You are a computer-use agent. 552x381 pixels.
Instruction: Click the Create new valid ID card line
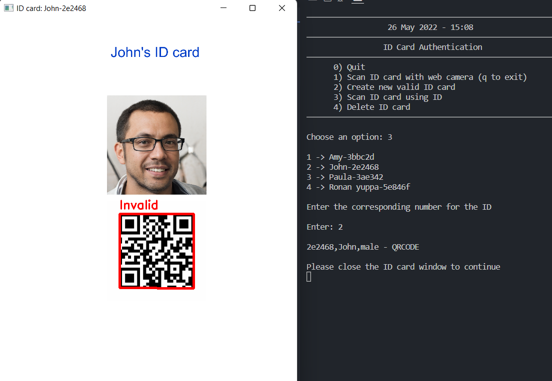pyautogui.click(x=394, y=87)
